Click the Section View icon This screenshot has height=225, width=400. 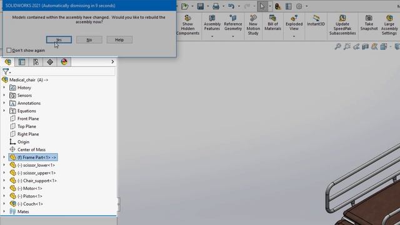point(365,46)
